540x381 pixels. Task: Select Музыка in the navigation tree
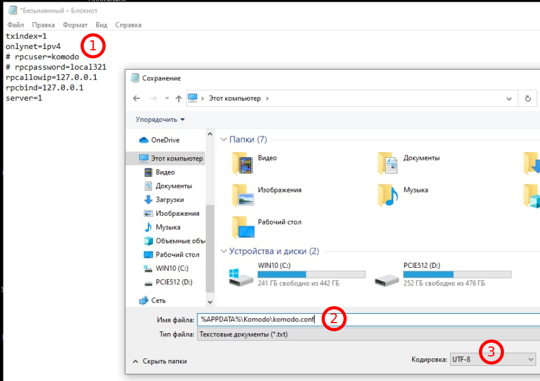[x=167, y=227]
